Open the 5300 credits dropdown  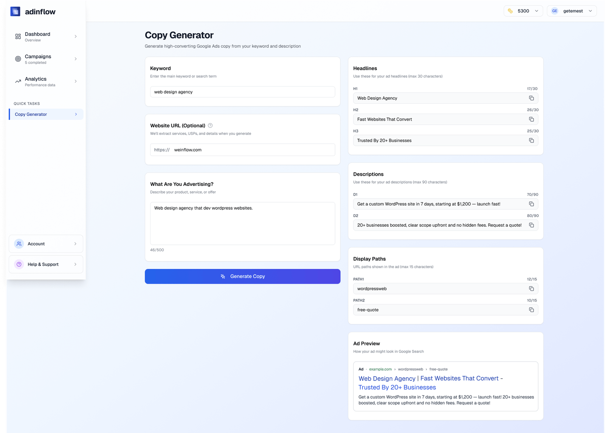pyautogui.click(x=523, y=11)
